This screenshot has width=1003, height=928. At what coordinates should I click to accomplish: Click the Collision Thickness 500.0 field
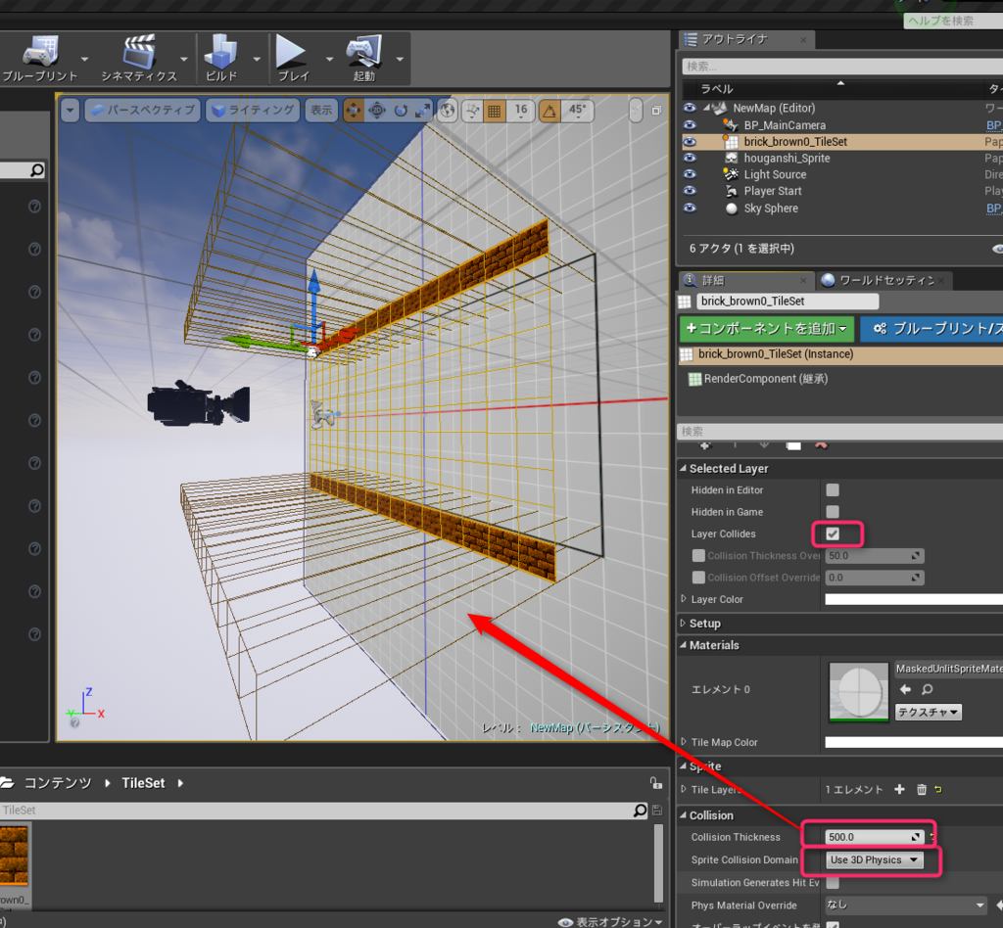[x=874, y=837]
